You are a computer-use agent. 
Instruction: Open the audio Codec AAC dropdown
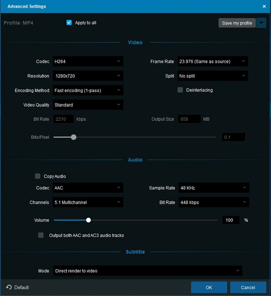(88, 188)
